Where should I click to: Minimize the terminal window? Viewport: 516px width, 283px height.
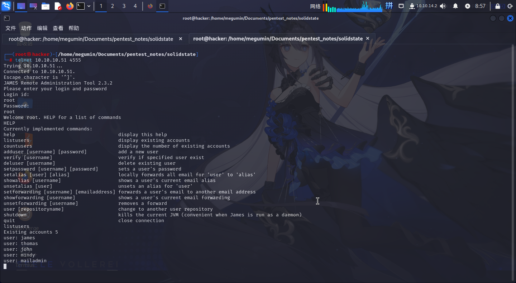point(493,18)
